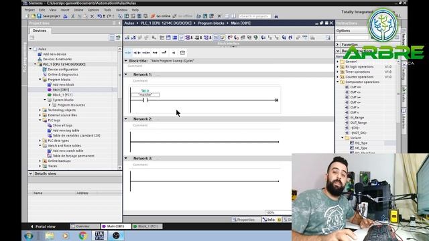
Task: Open the Options menu
Action: 93,10
